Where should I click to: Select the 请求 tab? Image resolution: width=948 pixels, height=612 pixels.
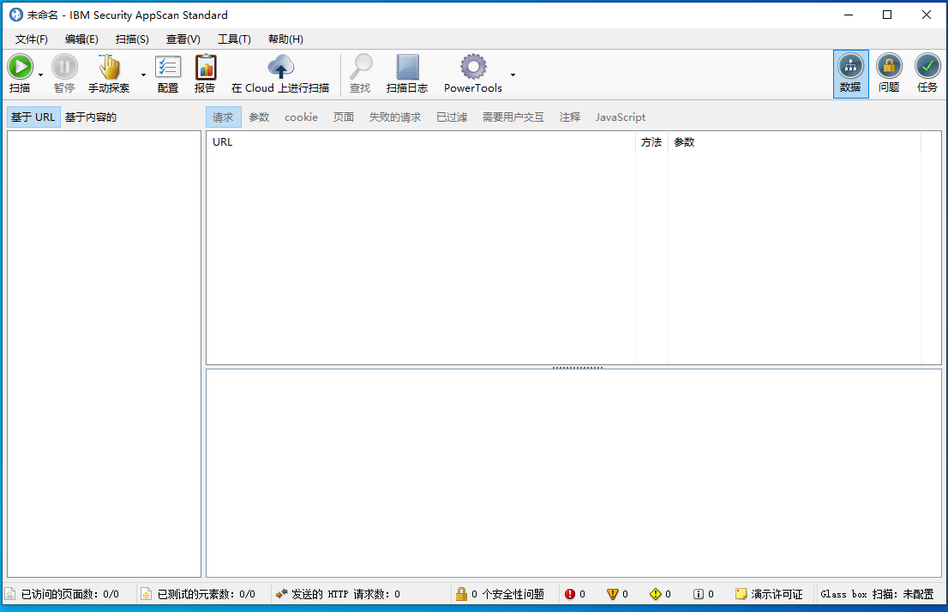(223, 117)
